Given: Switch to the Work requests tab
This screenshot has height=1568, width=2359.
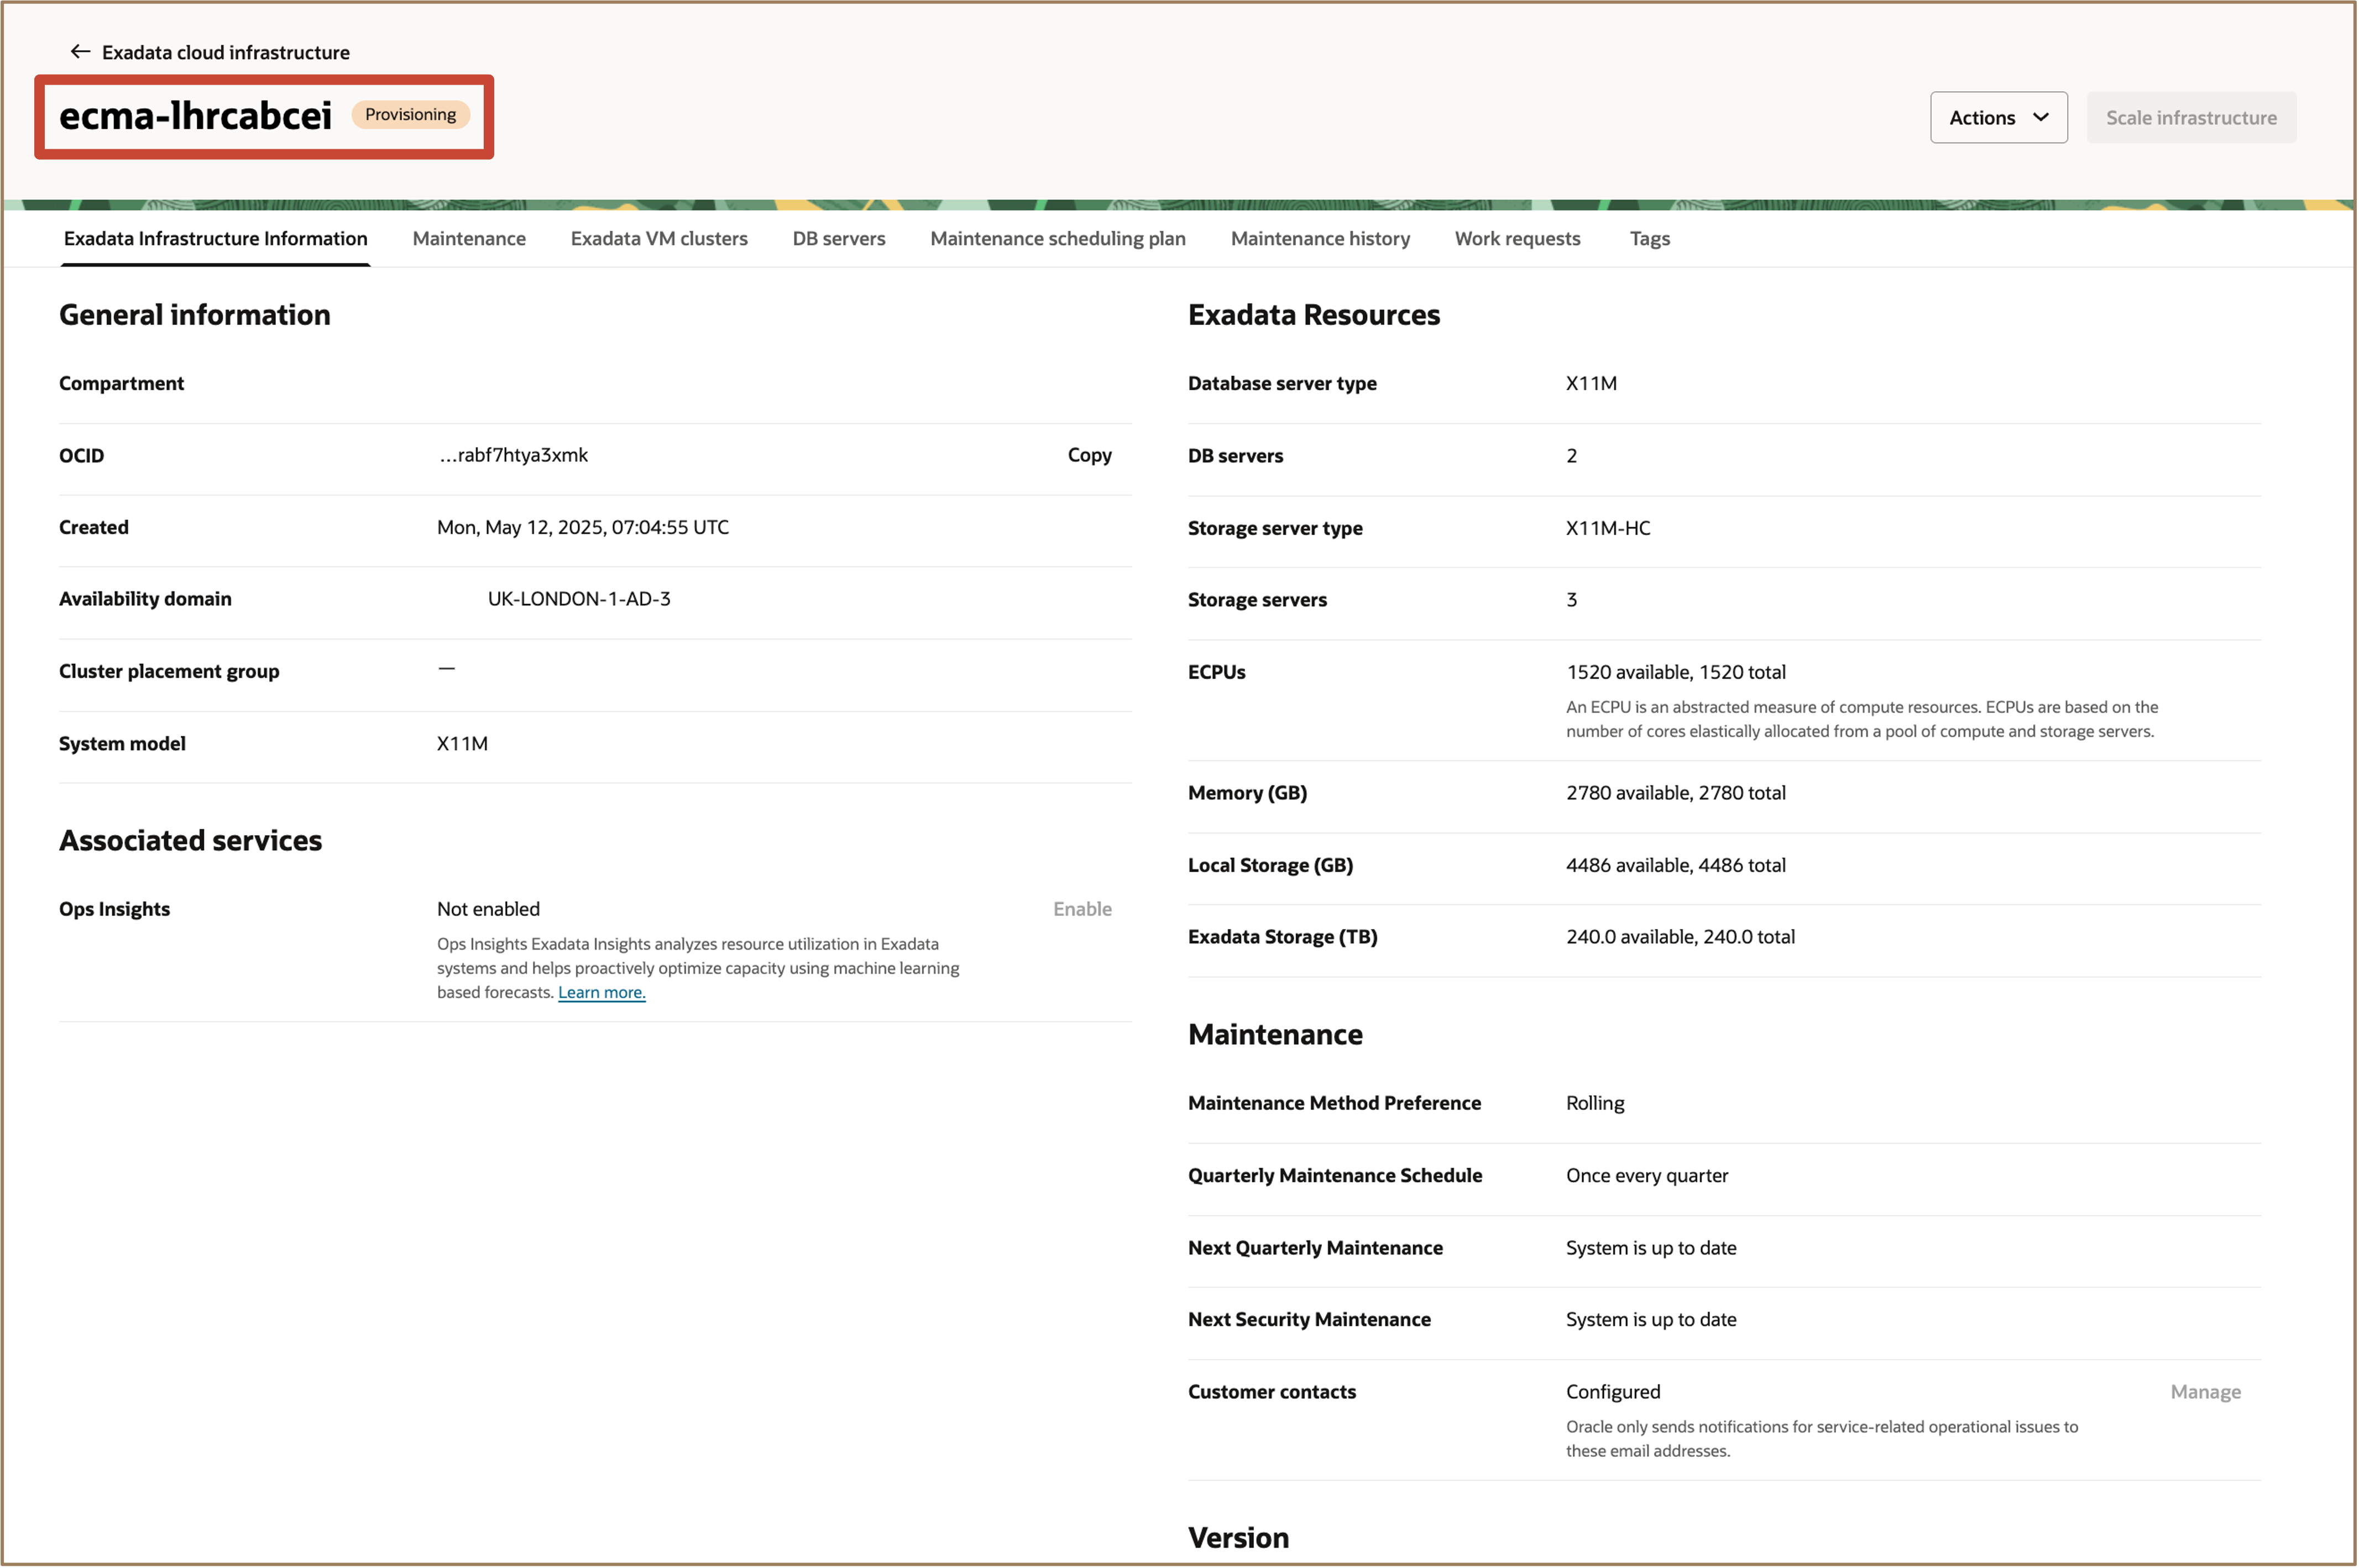Looking at the screenshot, I should coord(1517,238).
